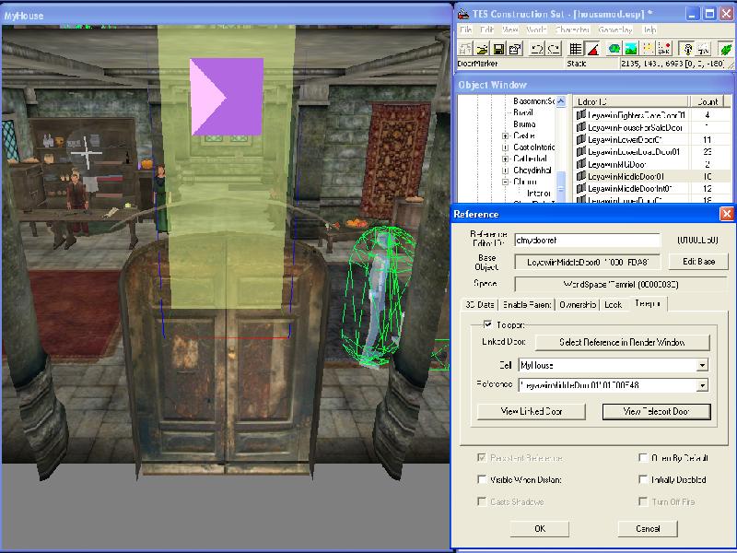Close the Reference dialog
The height and width of the screenshot is (553, 737).
(x=727, y=214)
